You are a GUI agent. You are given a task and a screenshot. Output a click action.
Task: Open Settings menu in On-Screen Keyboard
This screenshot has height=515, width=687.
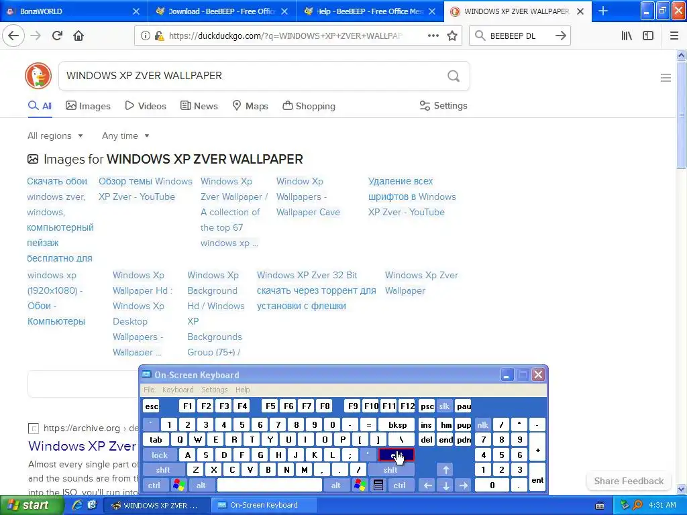pyautogui.click(x=214, y=390)
